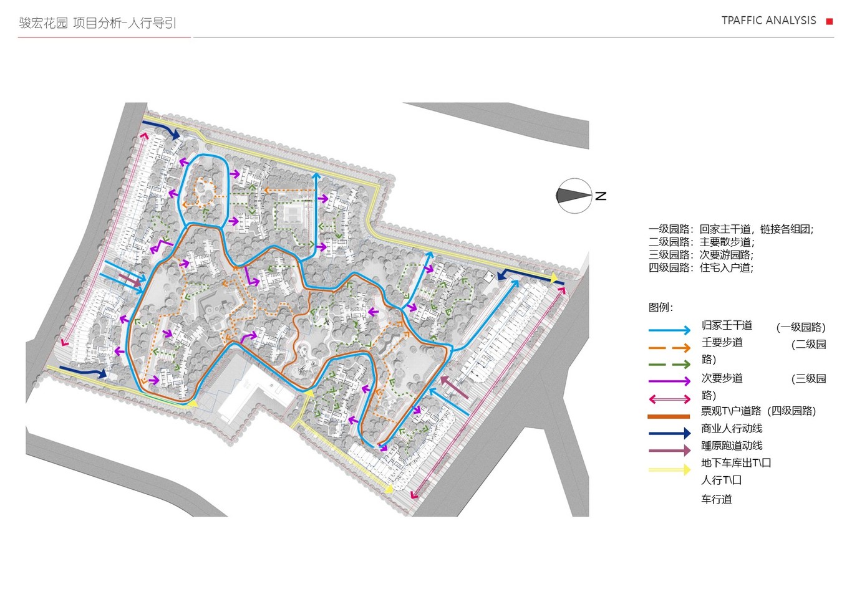Click the slide title 骏宏花园 项目分析-人行导引
This screenshot has height=602, width=852.
[98, 23]
